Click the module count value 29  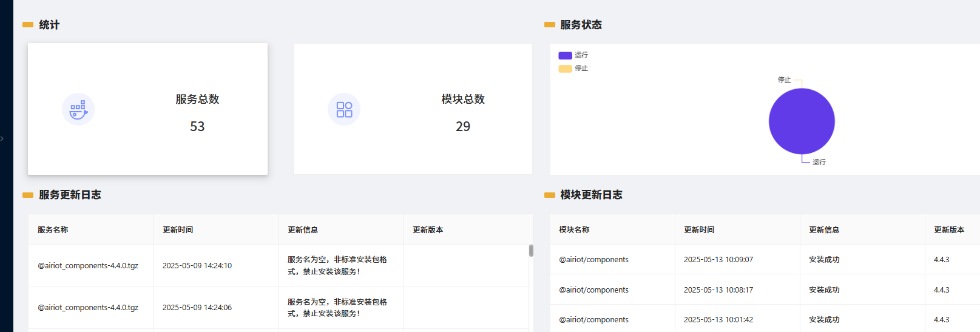click(463, 126)
